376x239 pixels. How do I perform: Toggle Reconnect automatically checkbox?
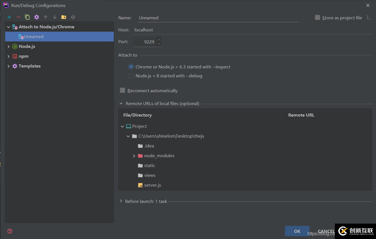coord(122,90)
